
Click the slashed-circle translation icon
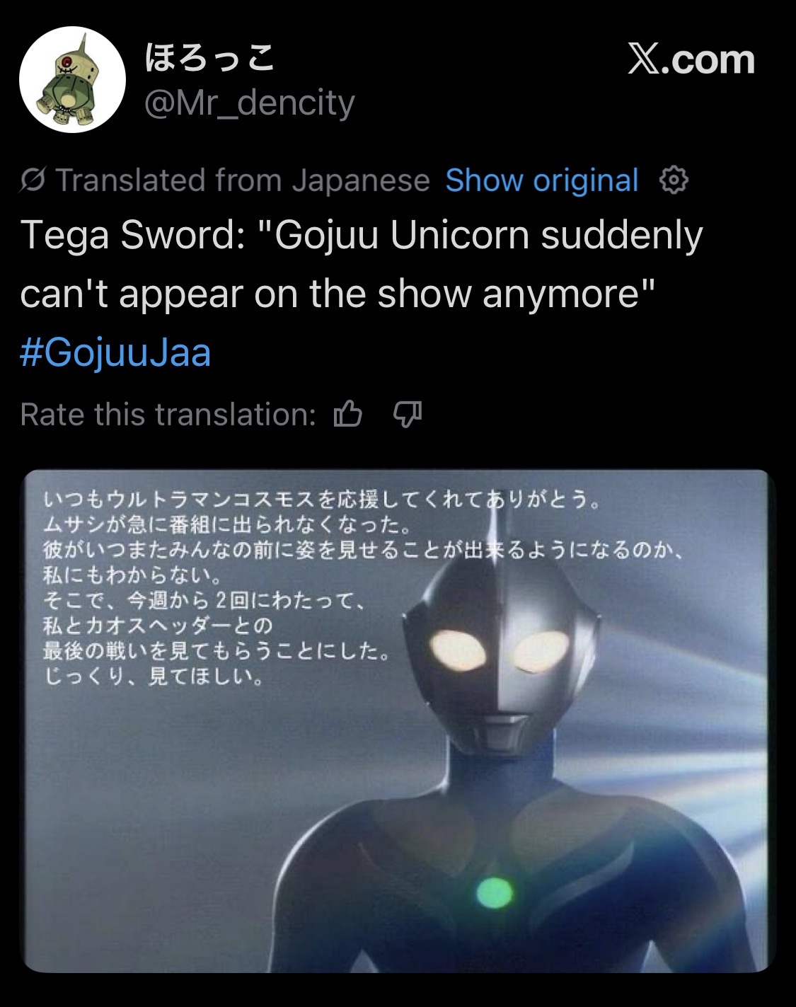[x=33, y=181]
